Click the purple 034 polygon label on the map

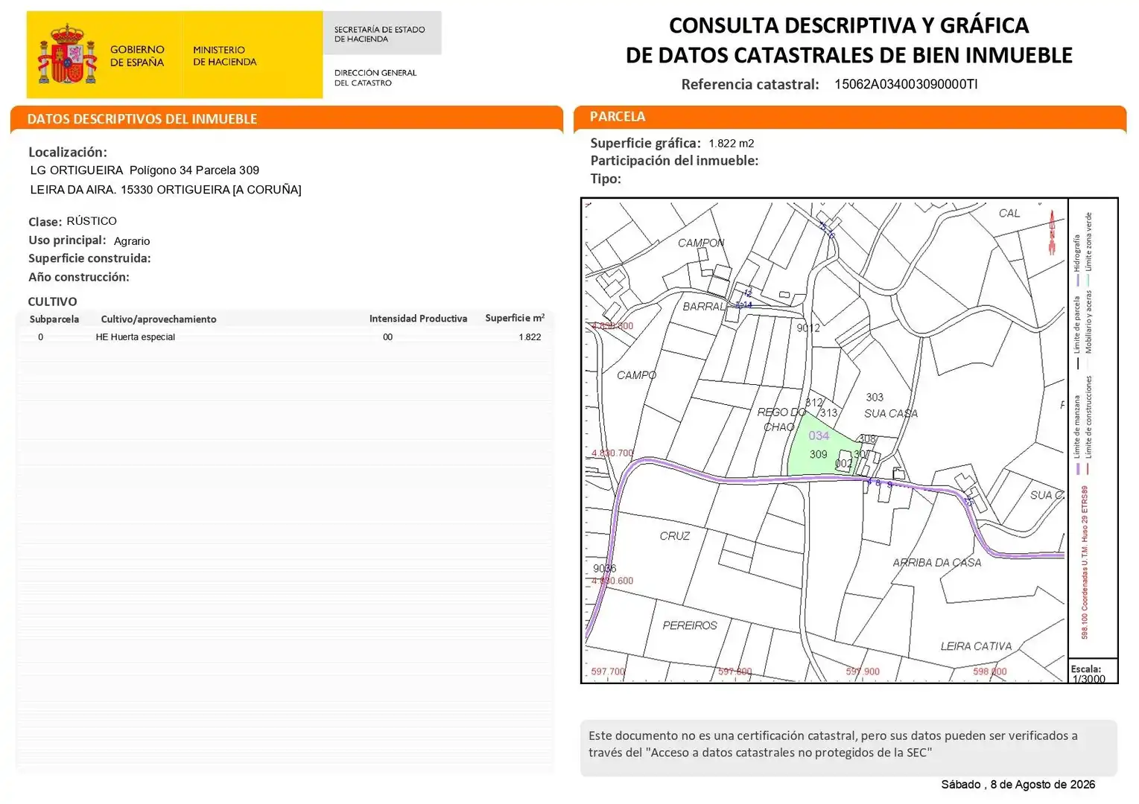[819, 435]
